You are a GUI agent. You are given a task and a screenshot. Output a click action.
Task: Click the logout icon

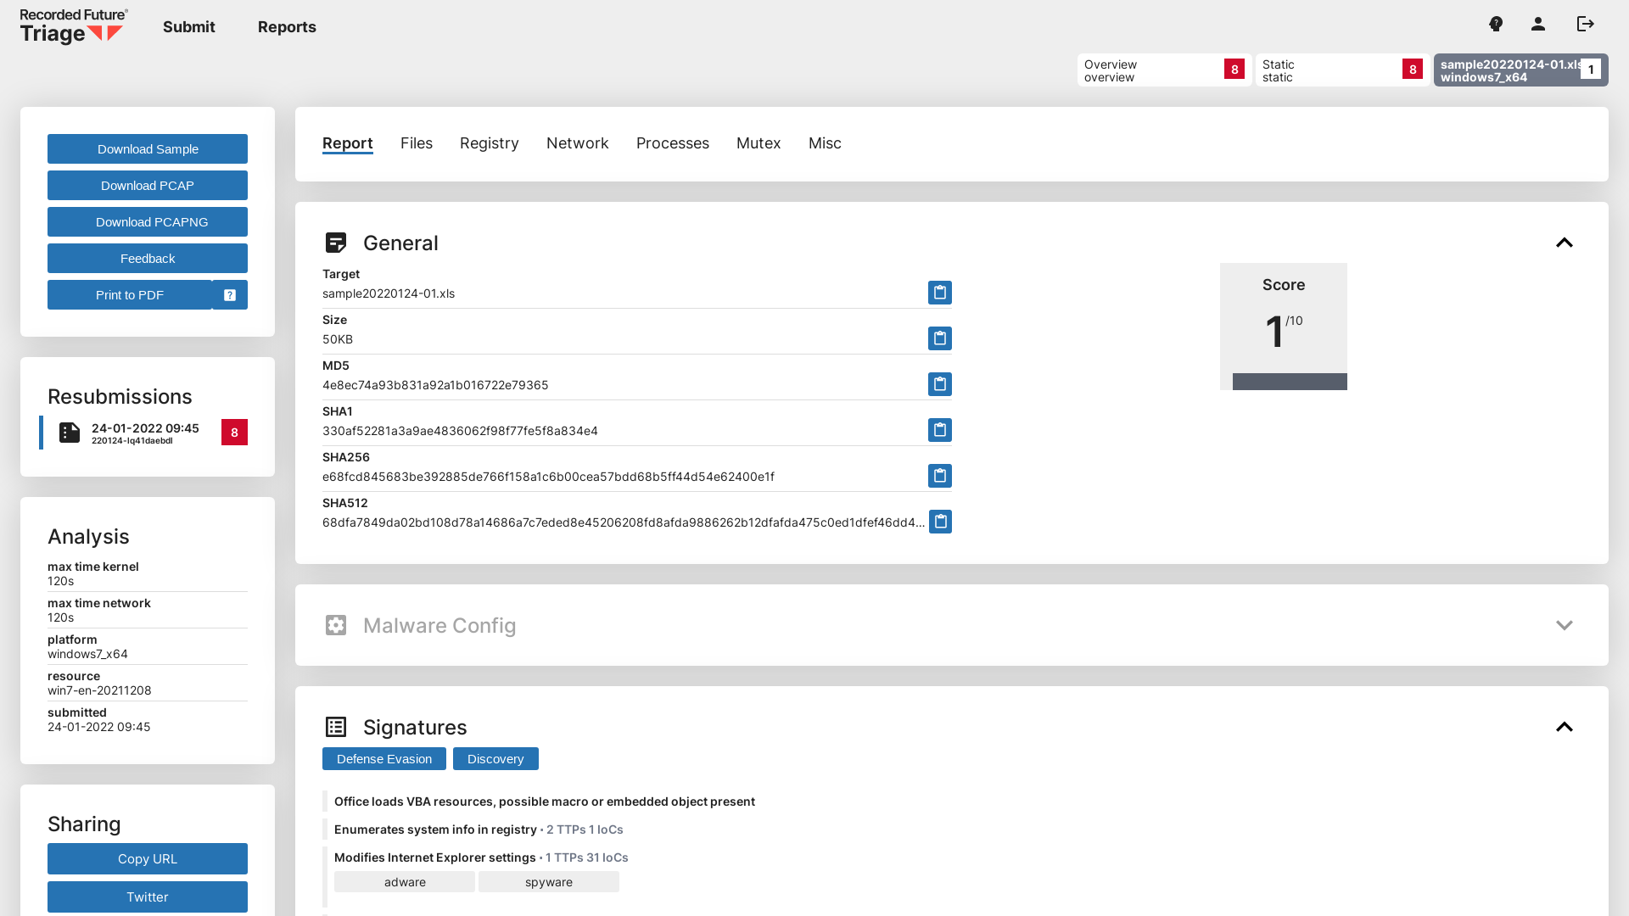(x=1586, y=24)
